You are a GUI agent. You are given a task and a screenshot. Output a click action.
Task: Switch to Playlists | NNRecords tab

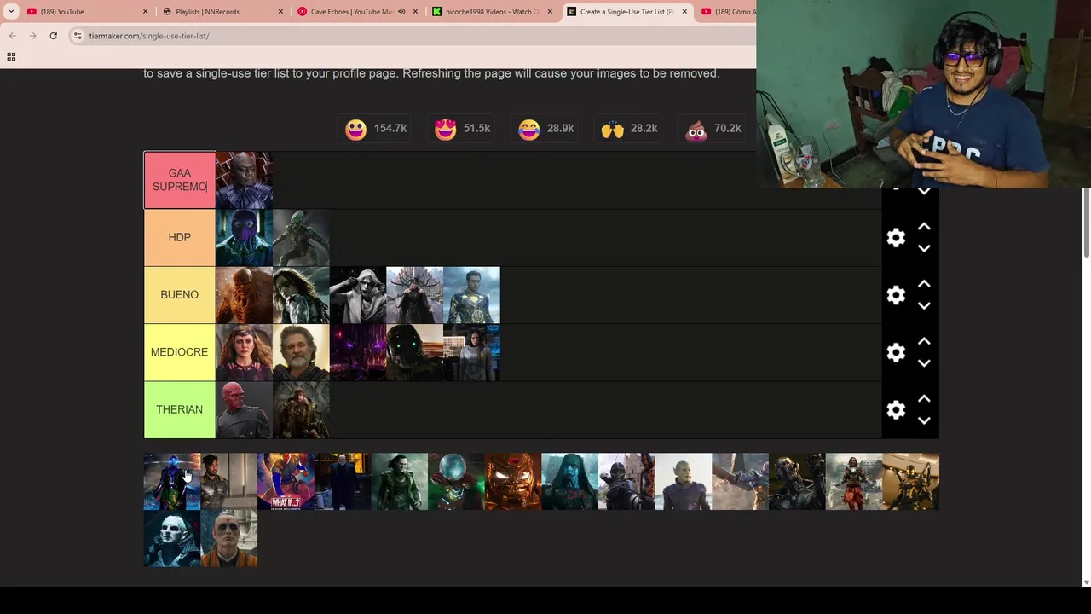pos(225,12)
